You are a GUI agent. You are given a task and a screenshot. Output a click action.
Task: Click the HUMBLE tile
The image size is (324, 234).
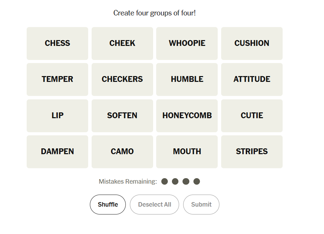pyautogui.click(x=187, y=79)
